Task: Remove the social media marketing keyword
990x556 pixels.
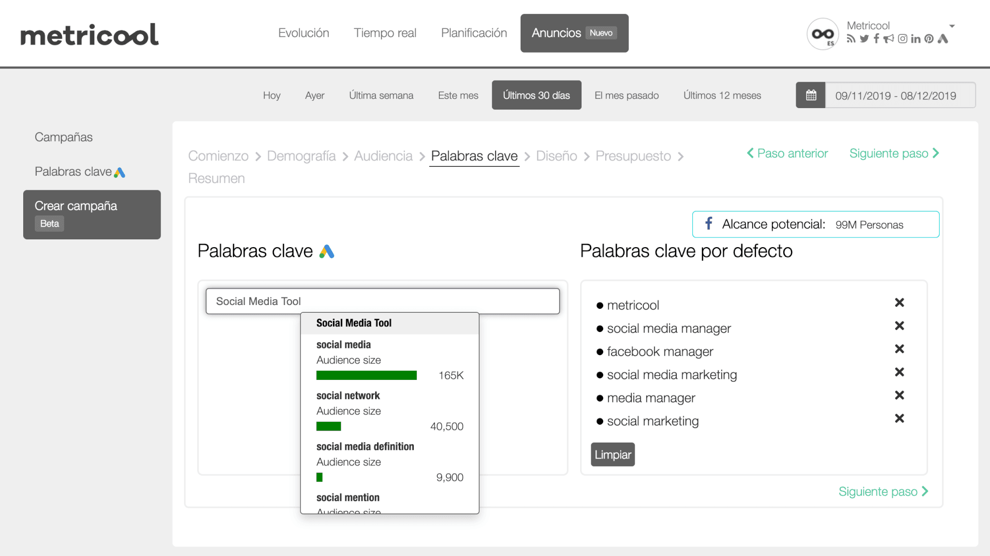Action: click(899, 372)
